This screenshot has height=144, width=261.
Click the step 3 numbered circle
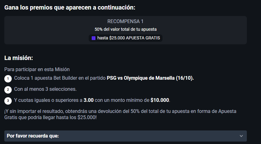pyautogui.click(x=8, y=101)
